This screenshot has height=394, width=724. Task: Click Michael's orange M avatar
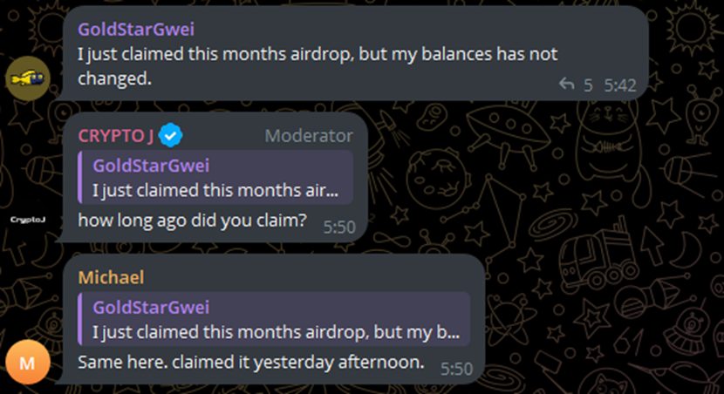click(x=27, y=362)
